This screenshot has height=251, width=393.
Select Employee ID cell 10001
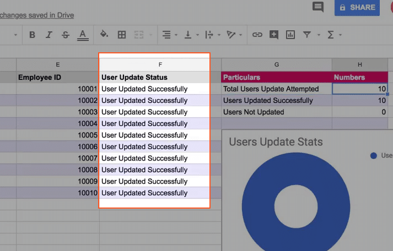pos(58,89)
